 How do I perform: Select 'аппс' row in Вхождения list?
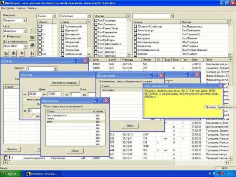click(x=75, y=122)
